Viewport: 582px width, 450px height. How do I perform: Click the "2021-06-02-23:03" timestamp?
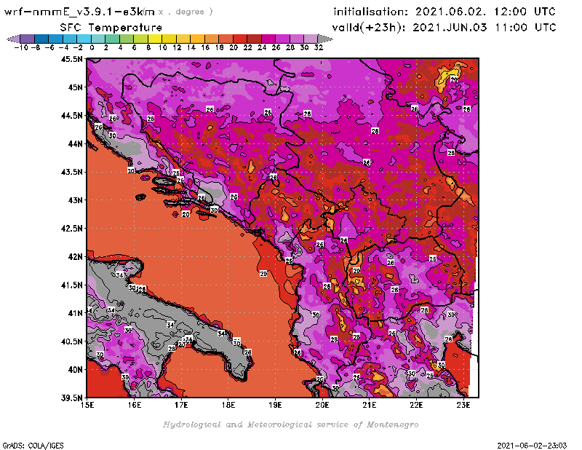coord(532,446)
